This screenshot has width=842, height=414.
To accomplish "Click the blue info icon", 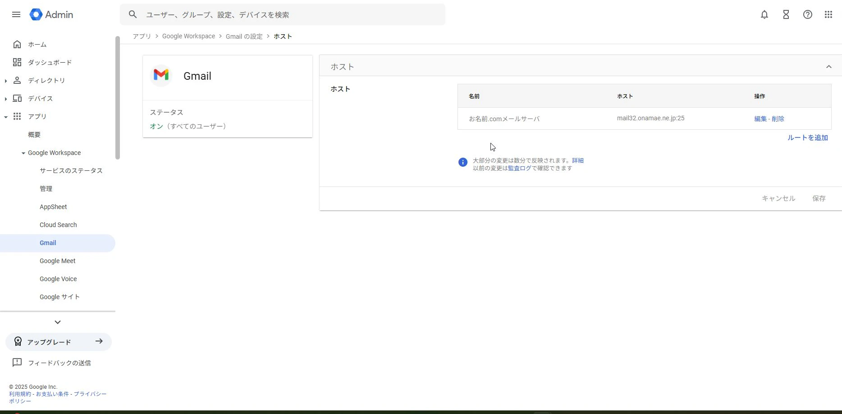I will click(463, 162).
